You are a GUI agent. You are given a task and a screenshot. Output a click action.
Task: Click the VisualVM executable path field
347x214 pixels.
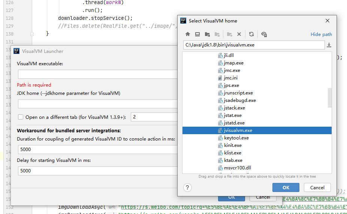pyautogui.click(x=97, y=74)
